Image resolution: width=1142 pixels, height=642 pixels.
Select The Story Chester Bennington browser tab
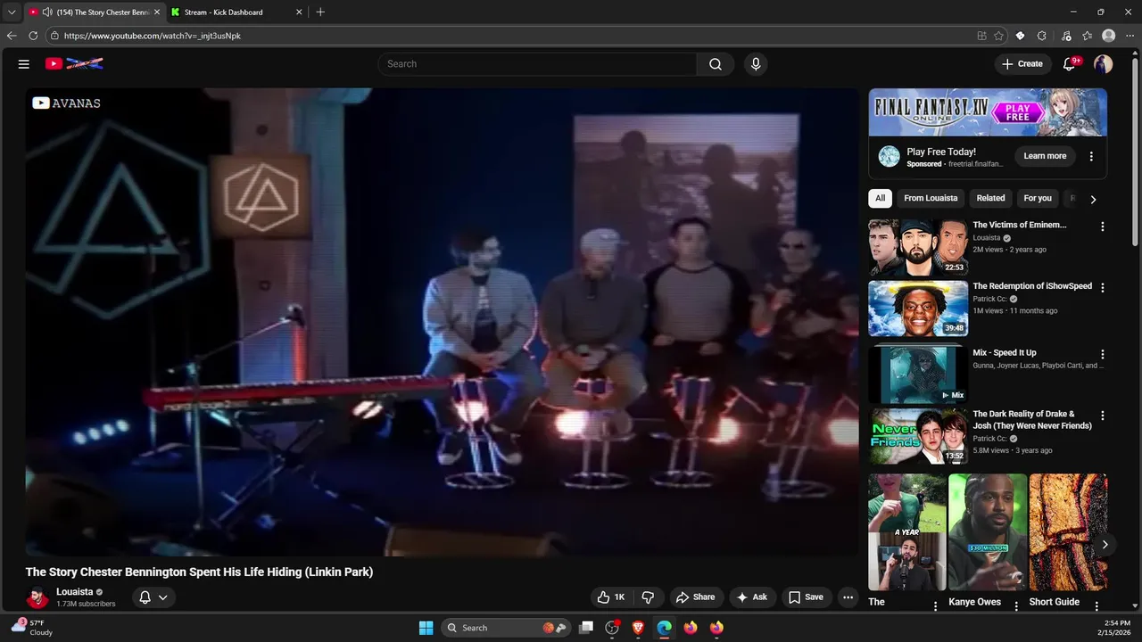coord(95,12)
